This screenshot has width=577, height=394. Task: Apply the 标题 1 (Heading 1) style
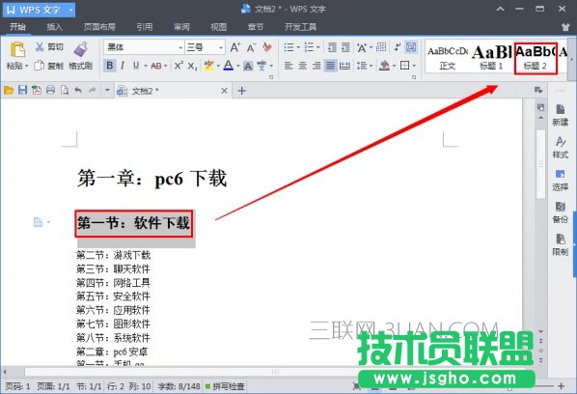click(x=492, y=57)
